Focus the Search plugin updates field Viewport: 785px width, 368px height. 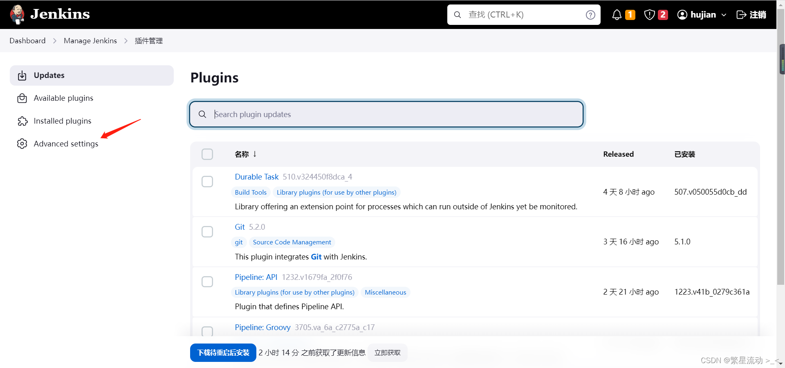coord(386,114)
